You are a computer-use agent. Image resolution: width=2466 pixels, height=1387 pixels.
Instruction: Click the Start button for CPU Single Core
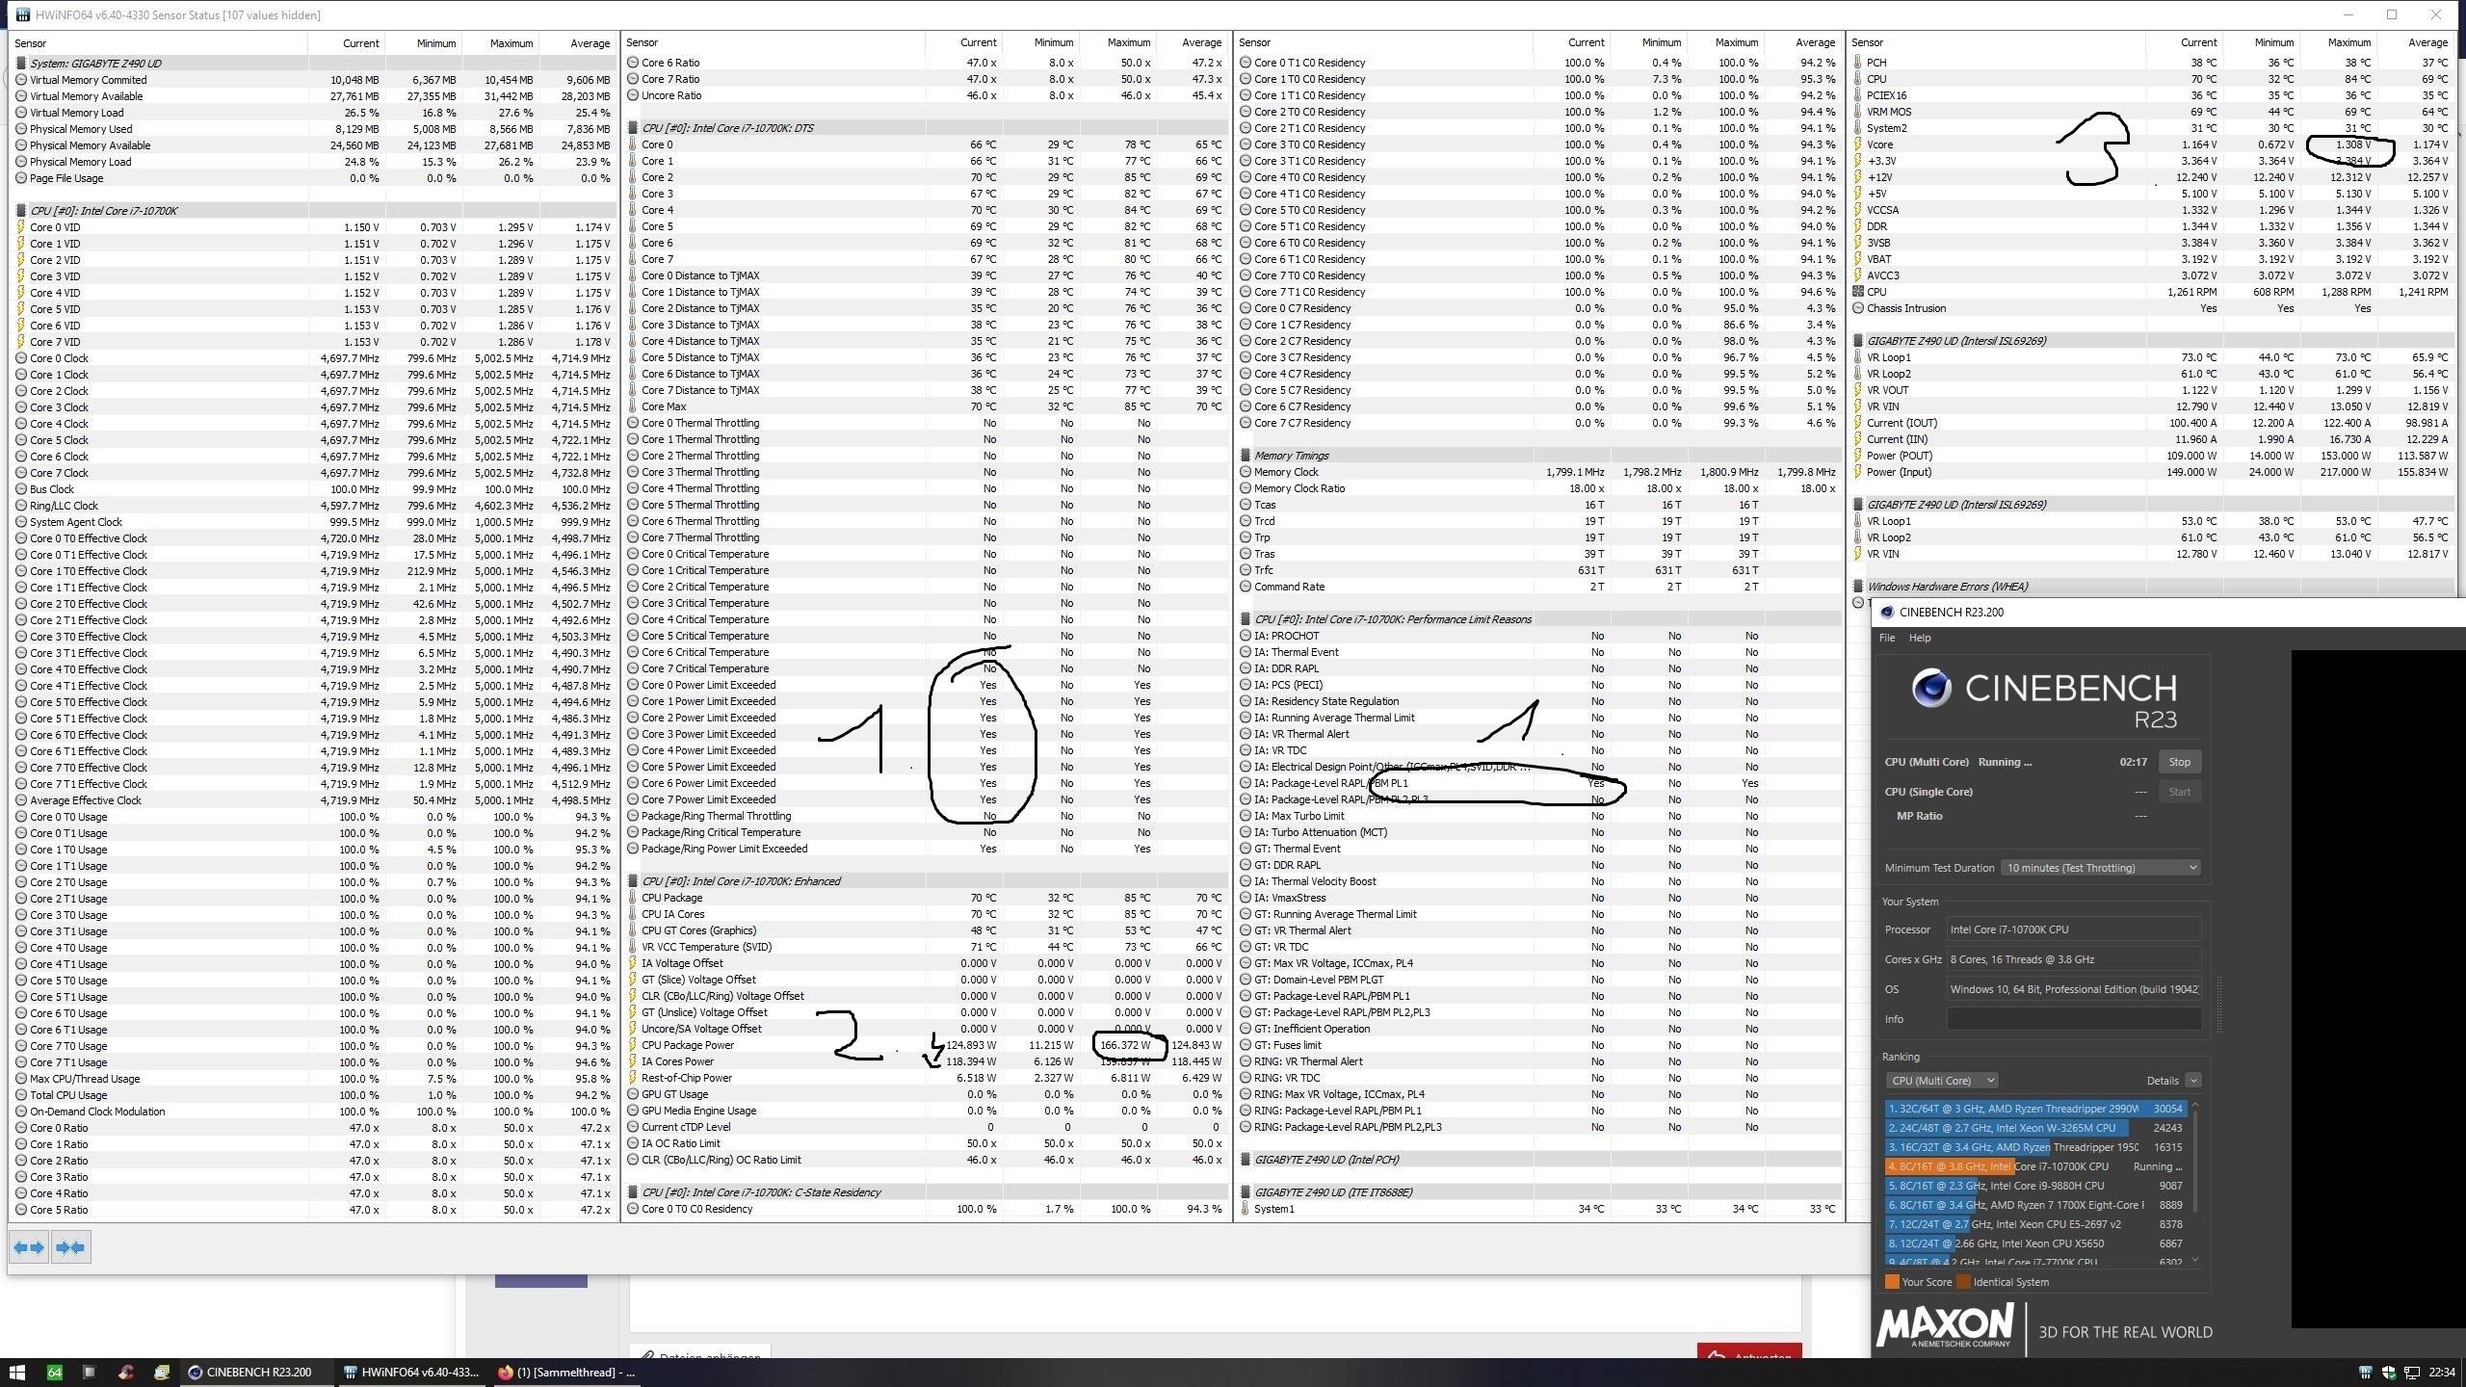pos(2179,792)
